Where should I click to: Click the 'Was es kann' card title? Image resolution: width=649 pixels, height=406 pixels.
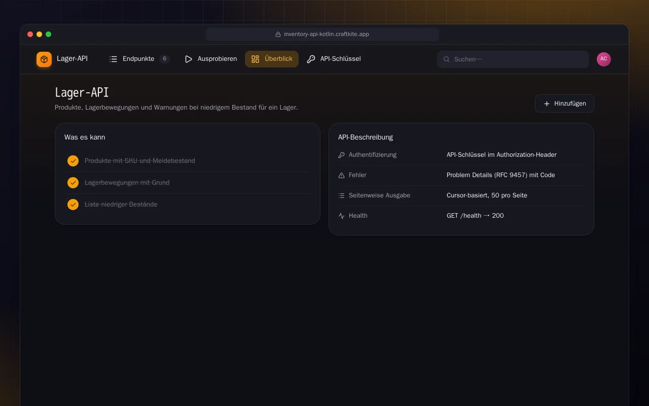click(85, 138)
